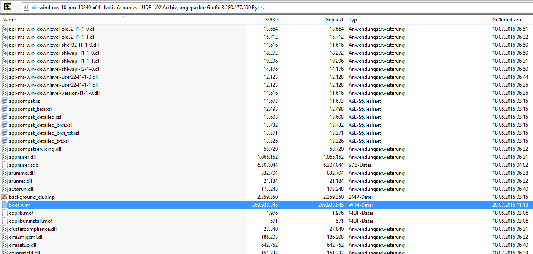Image resolution: width=533 pixels, height=254 pixels.
Task: Click the api-ms-win-downlevel-shlwapi-l1-1-0.dll file icon
Action: pyautogui.click(x=5, y=53)
